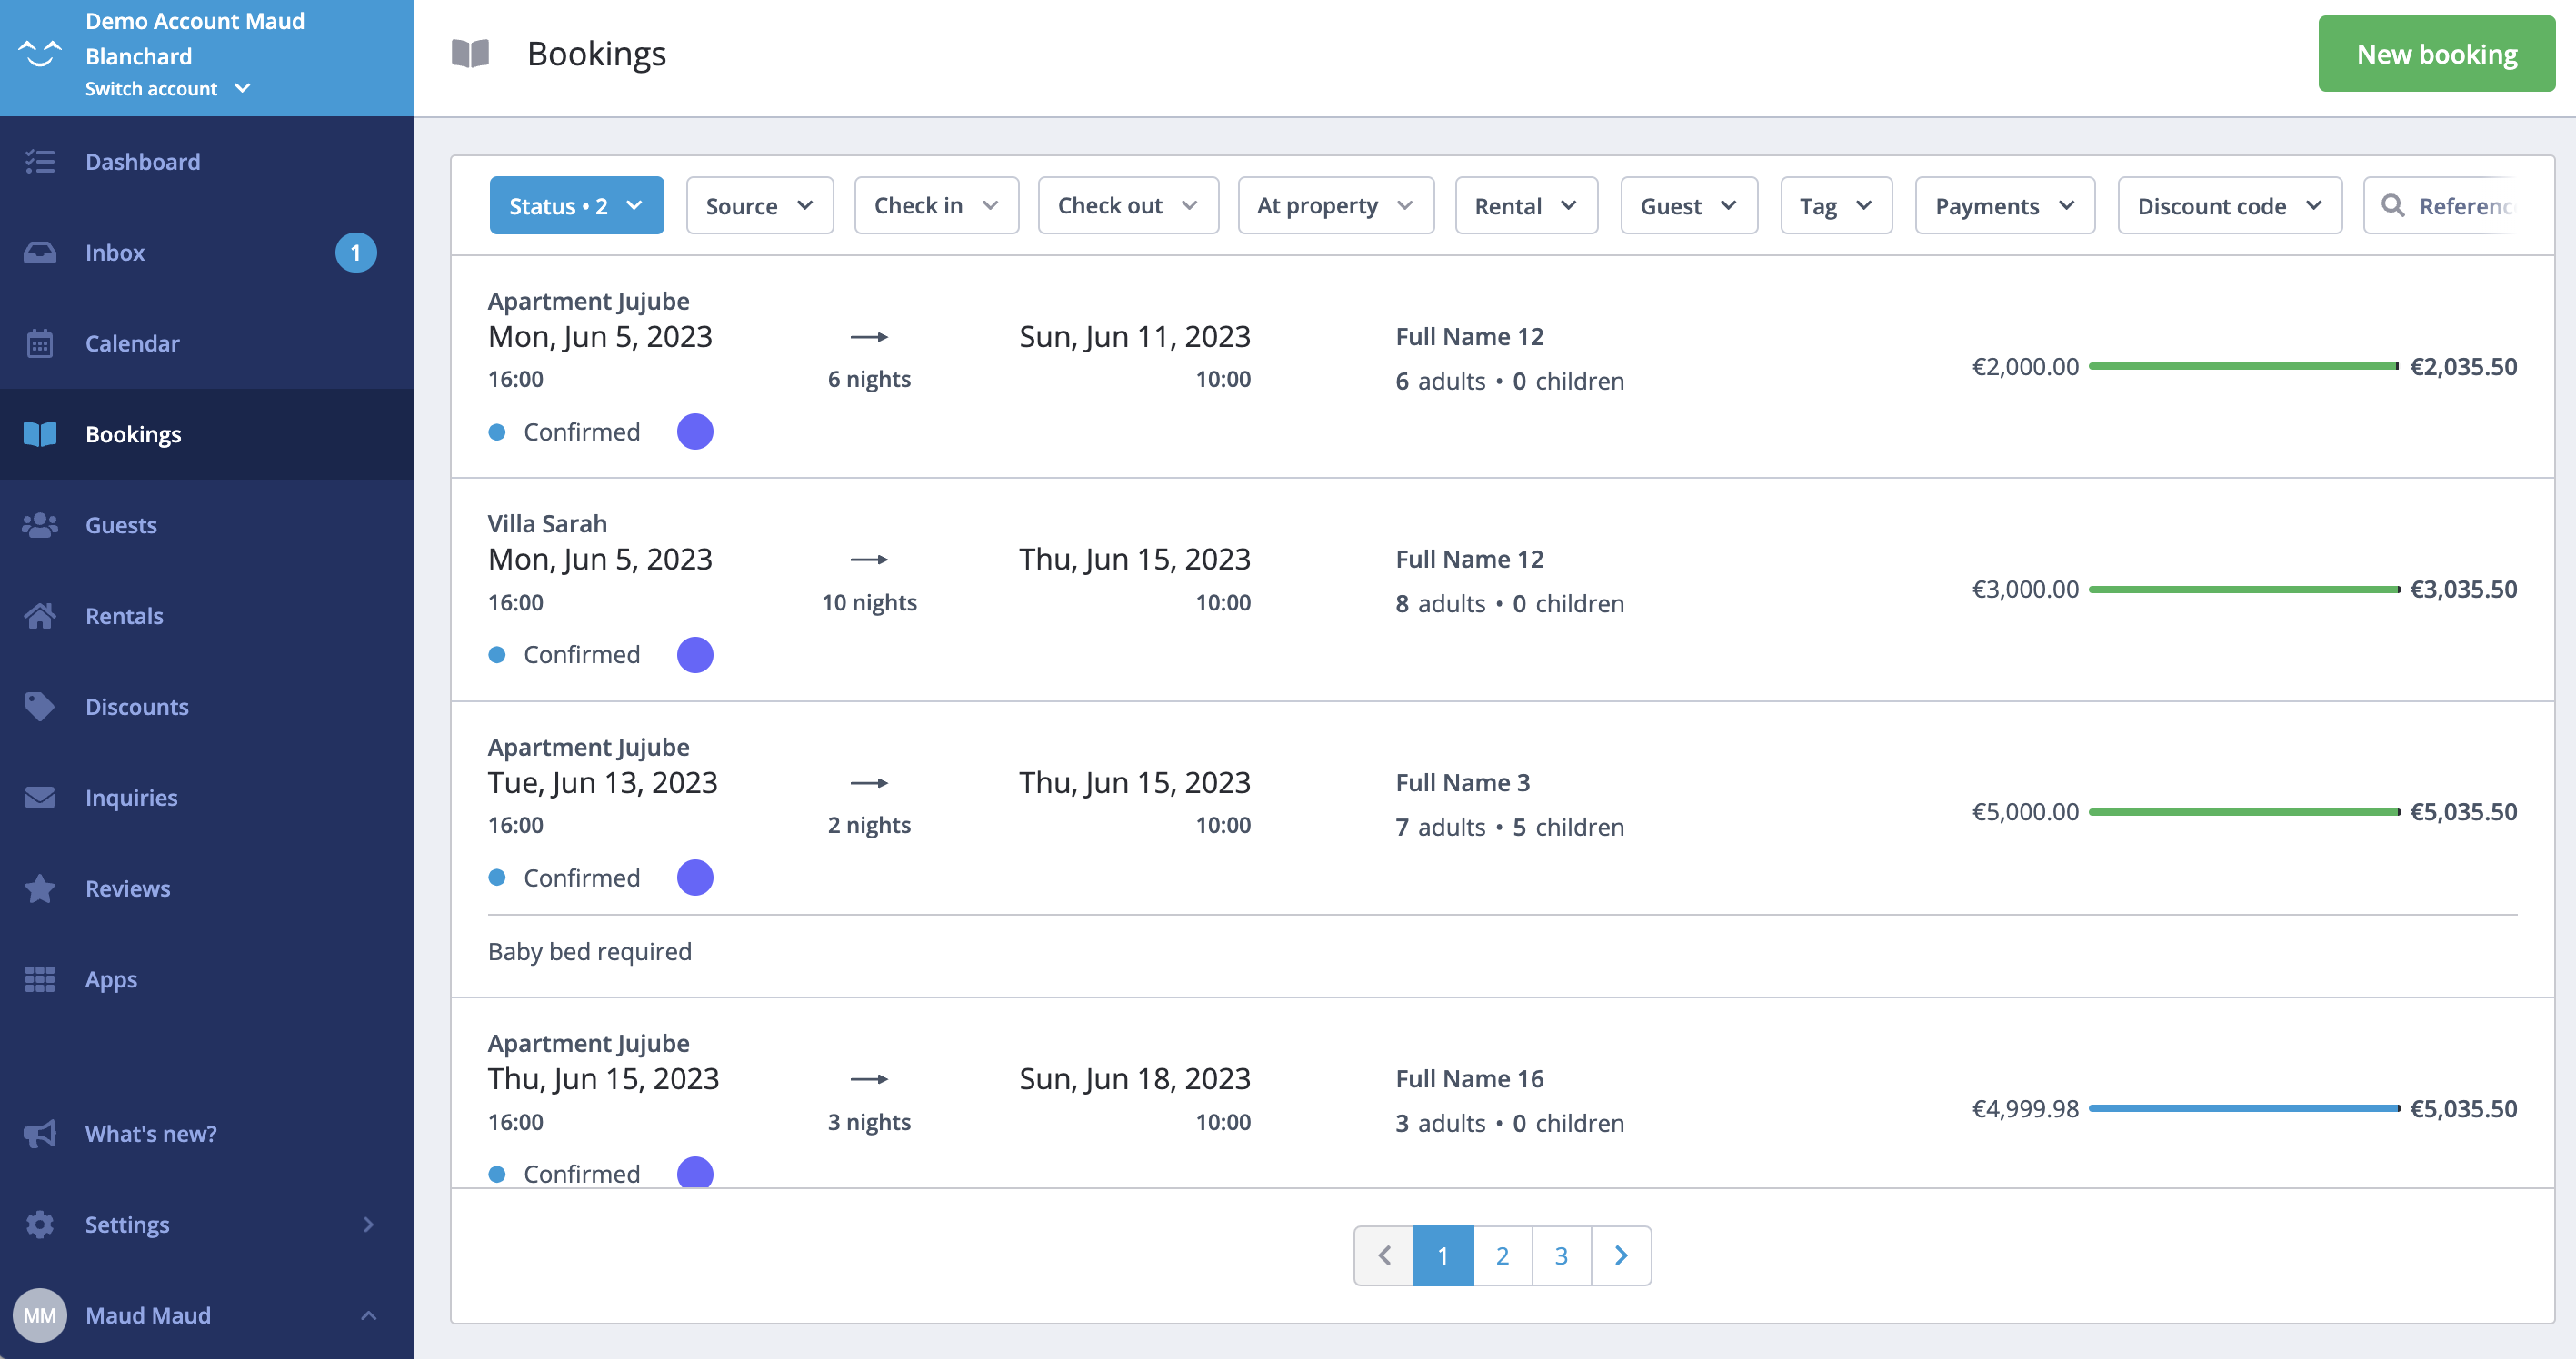2576x1359 pixels.
Task: Open Discounts from the sidebar
Action: [x=206, y=707]
